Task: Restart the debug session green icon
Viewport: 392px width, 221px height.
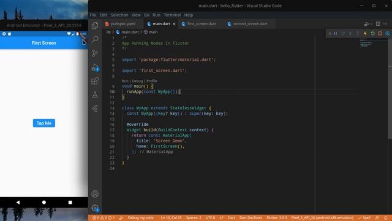Action: click(x=372, y=33)
